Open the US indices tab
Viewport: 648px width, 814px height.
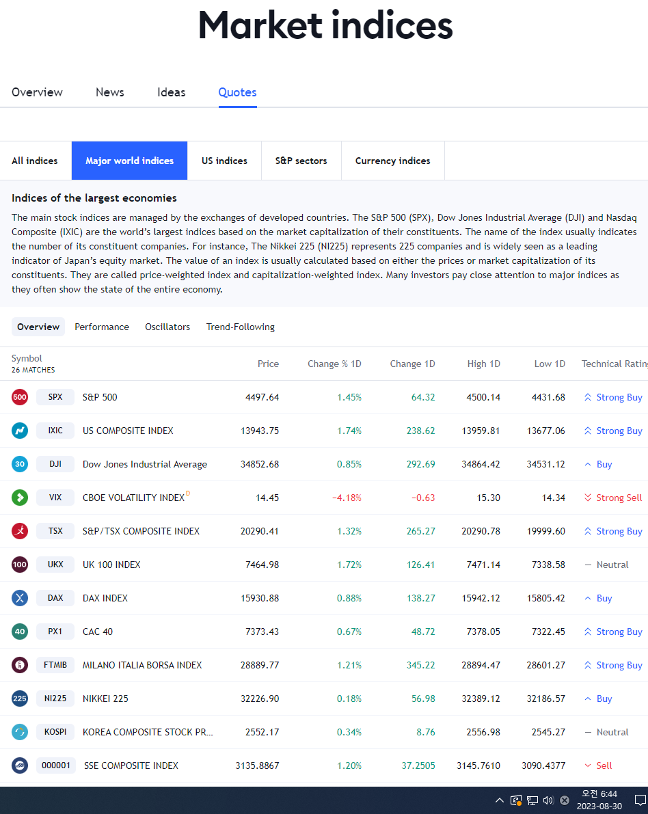(224, 161)
